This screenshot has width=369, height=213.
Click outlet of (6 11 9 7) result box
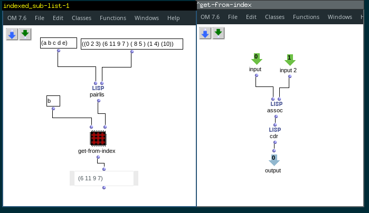click(104, 188)
